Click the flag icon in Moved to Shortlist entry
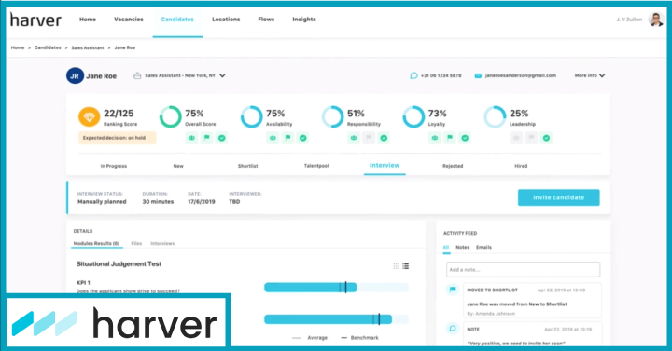Screen dimensions: 672x351 click(x=453, y=290)
